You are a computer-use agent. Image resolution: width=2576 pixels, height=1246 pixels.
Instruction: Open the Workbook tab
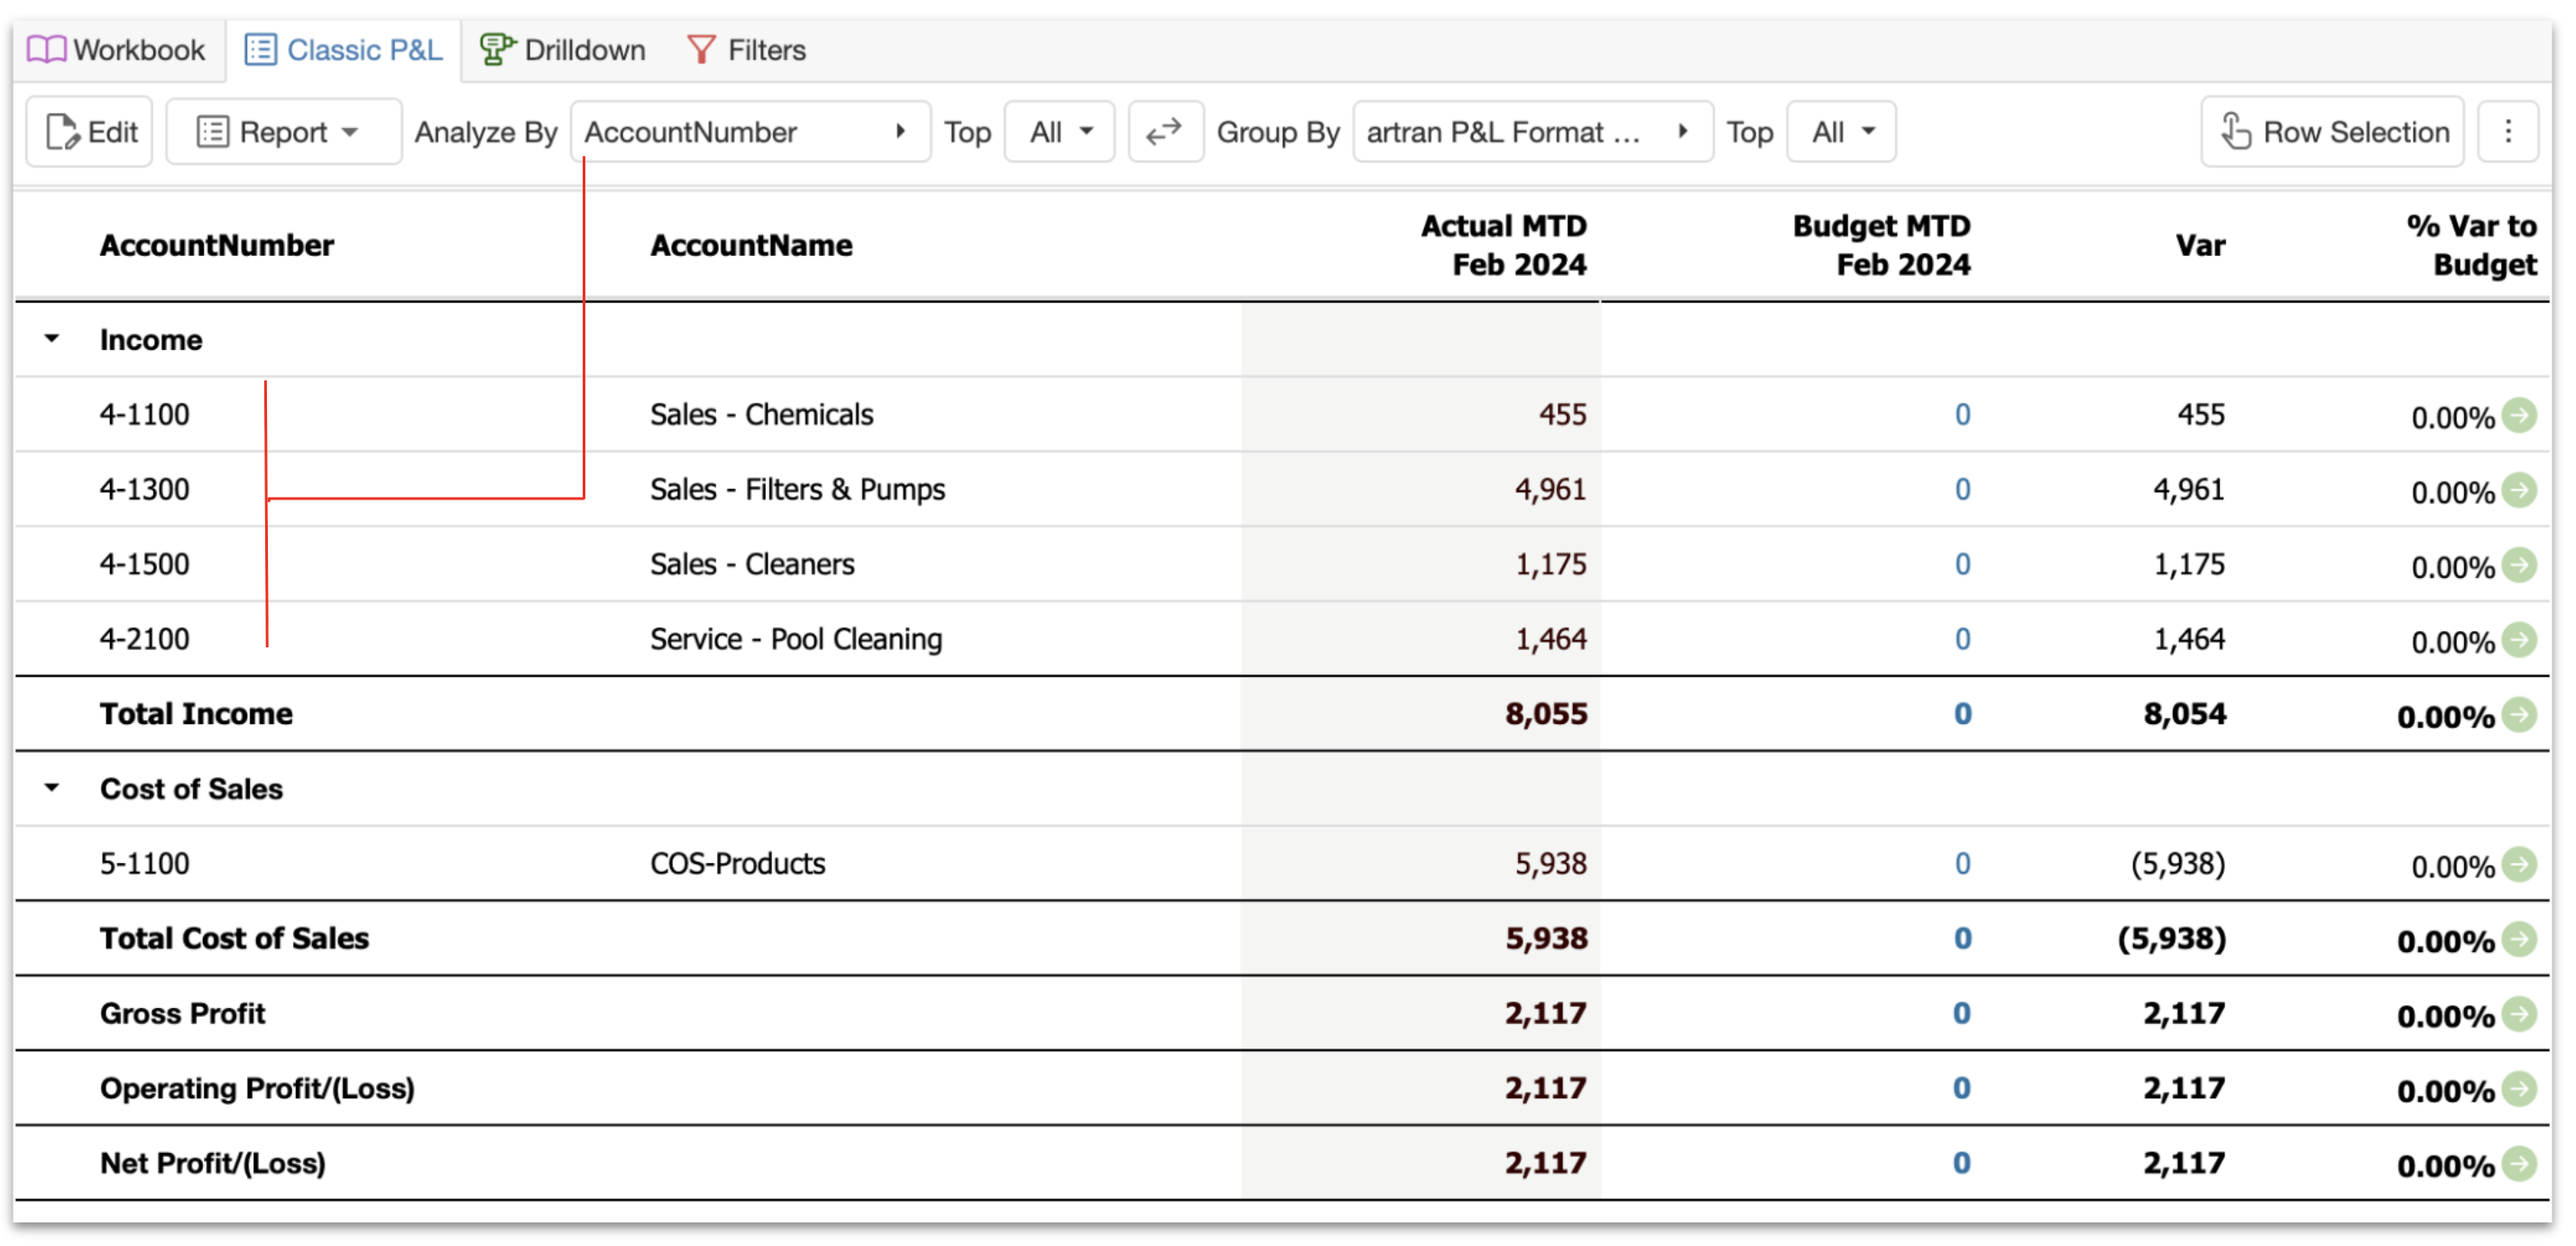(x=115, y=49)
